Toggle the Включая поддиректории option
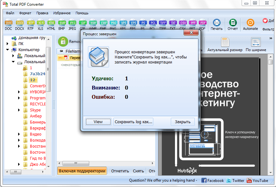The width and height of the screenshot is (276, 187). click(82, 171)
